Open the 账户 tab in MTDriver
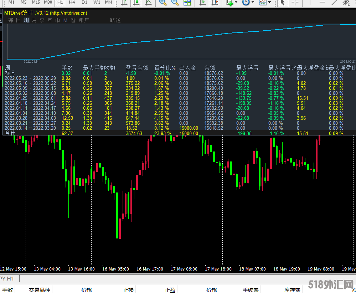Screen dimensions: 356x293 coord(84,20)
